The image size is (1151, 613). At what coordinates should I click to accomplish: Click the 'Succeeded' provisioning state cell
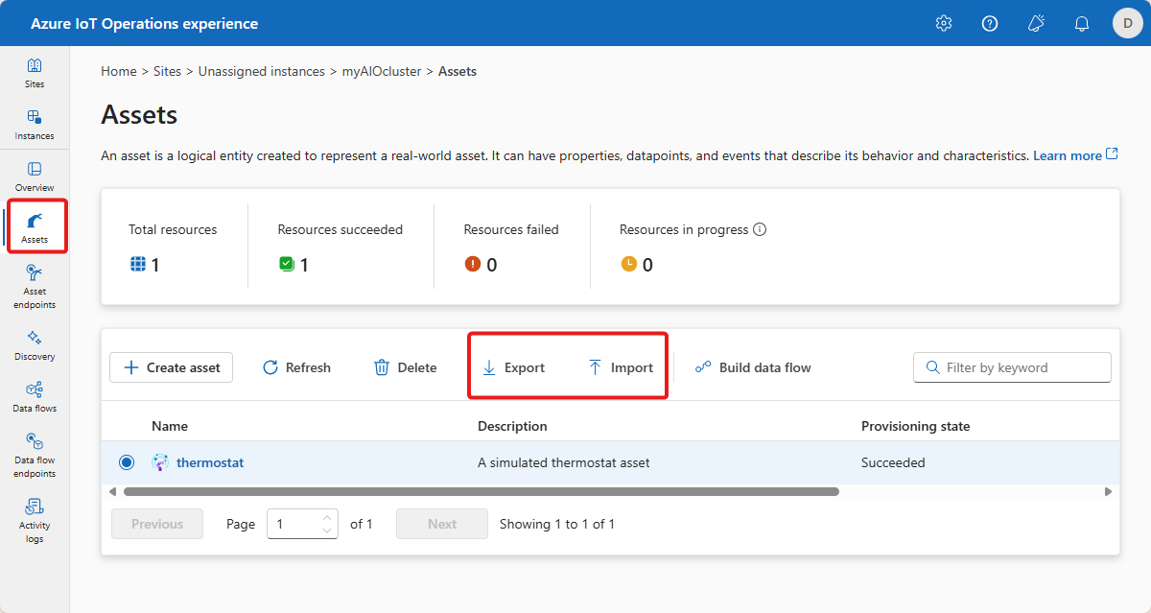point(893,462)
